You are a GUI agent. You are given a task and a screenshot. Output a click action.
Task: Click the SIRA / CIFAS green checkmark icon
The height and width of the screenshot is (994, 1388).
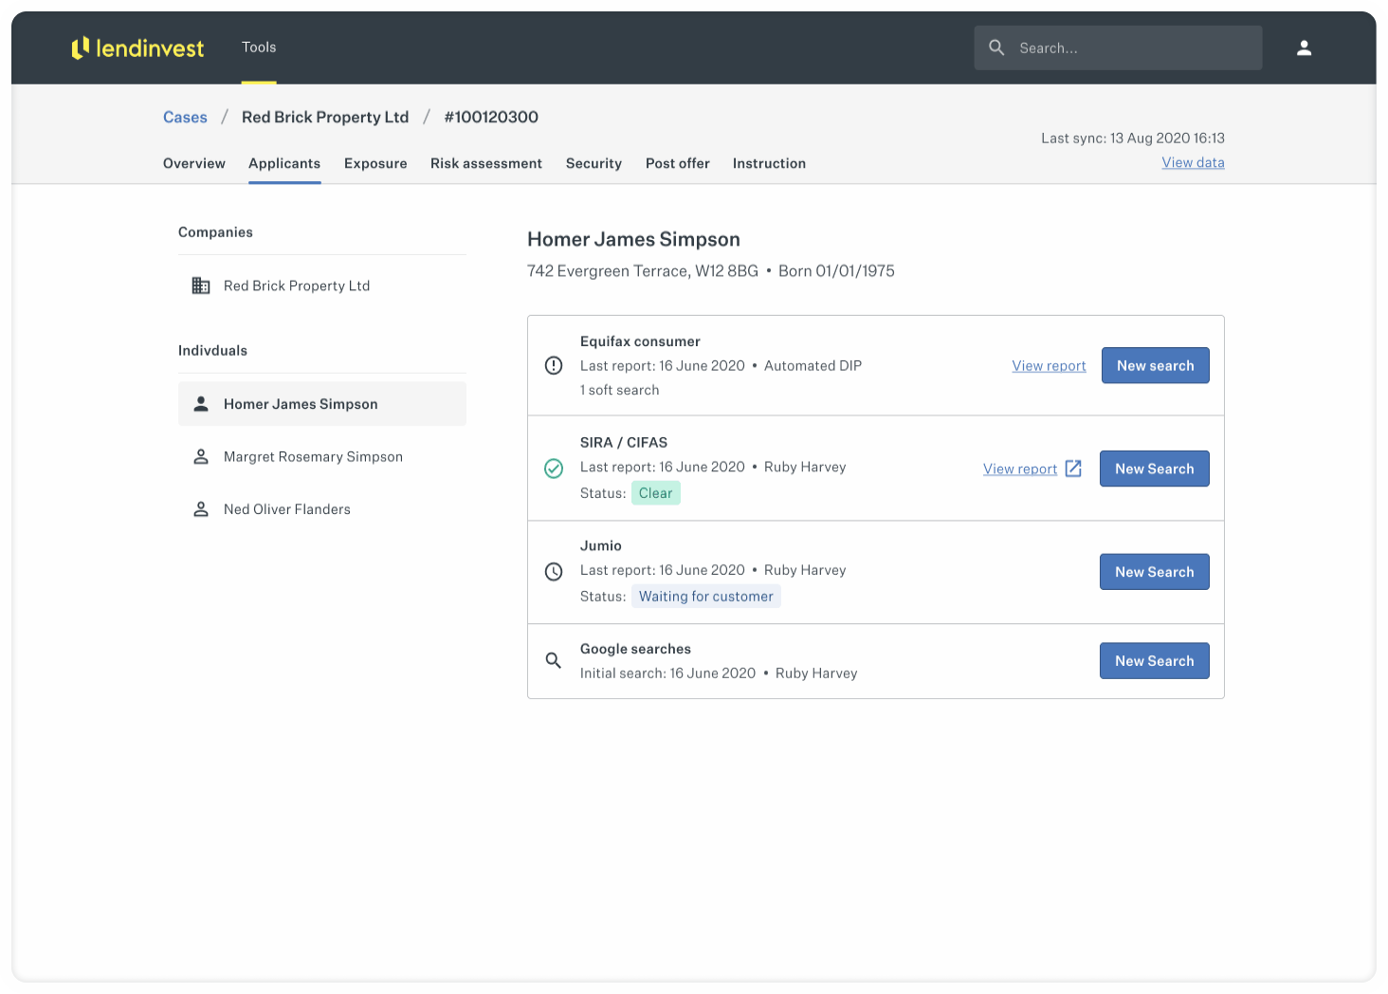pos(554,469)
